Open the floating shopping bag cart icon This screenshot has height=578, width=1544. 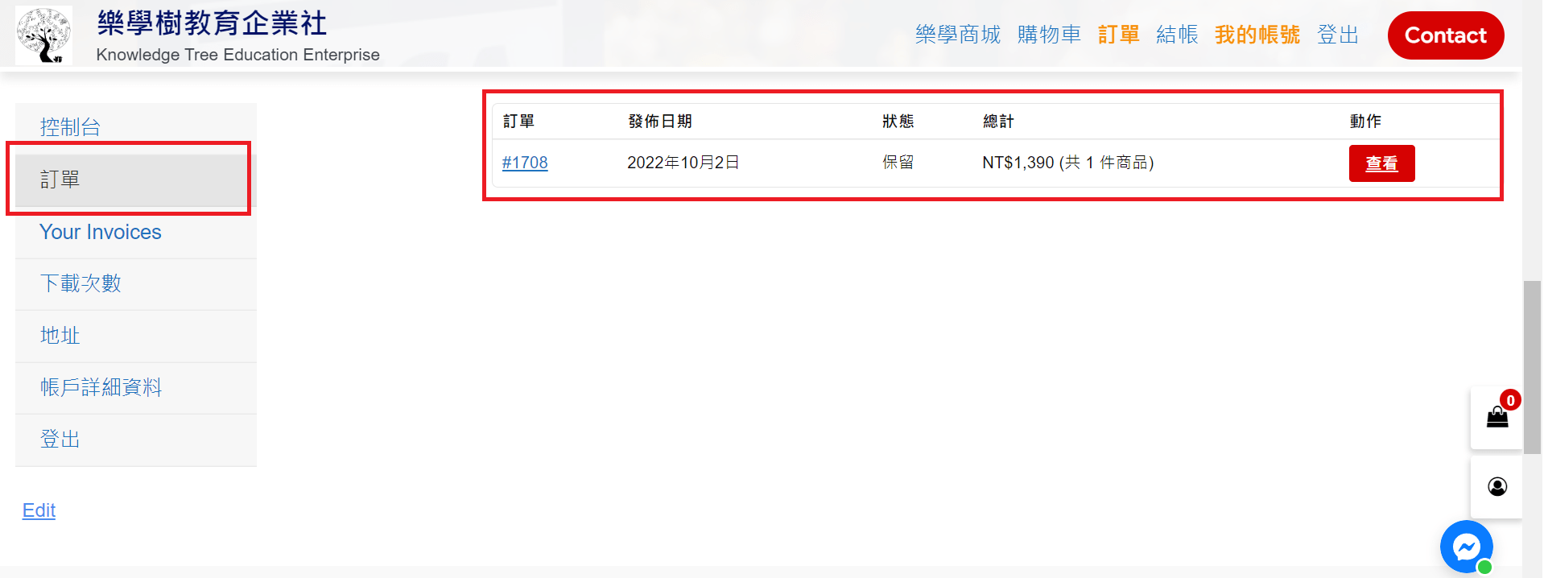(1497, 417)
